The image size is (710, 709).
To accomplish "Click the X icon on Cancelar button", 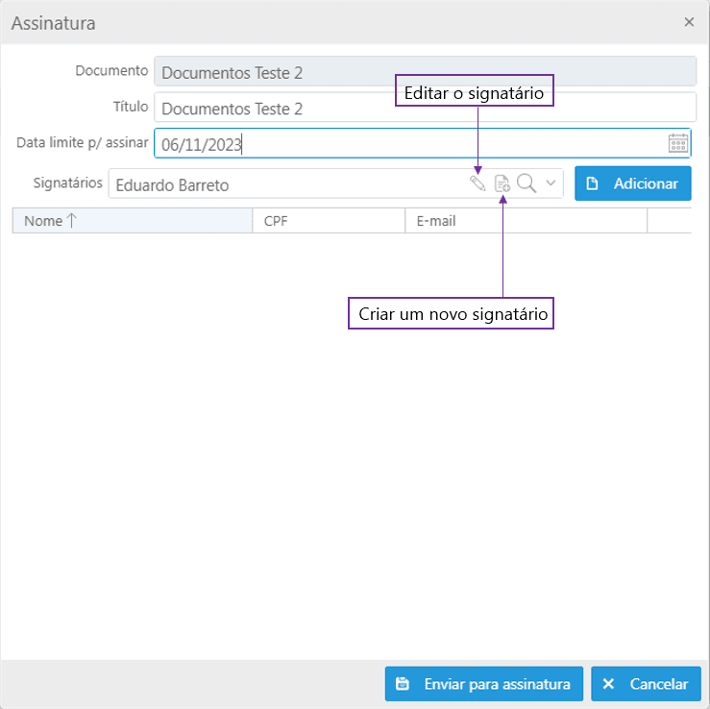I will pos(608,684).
